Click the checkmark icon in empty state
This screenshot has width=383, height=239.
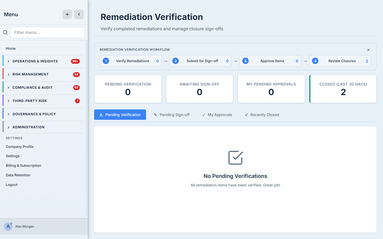click(235, 158)
